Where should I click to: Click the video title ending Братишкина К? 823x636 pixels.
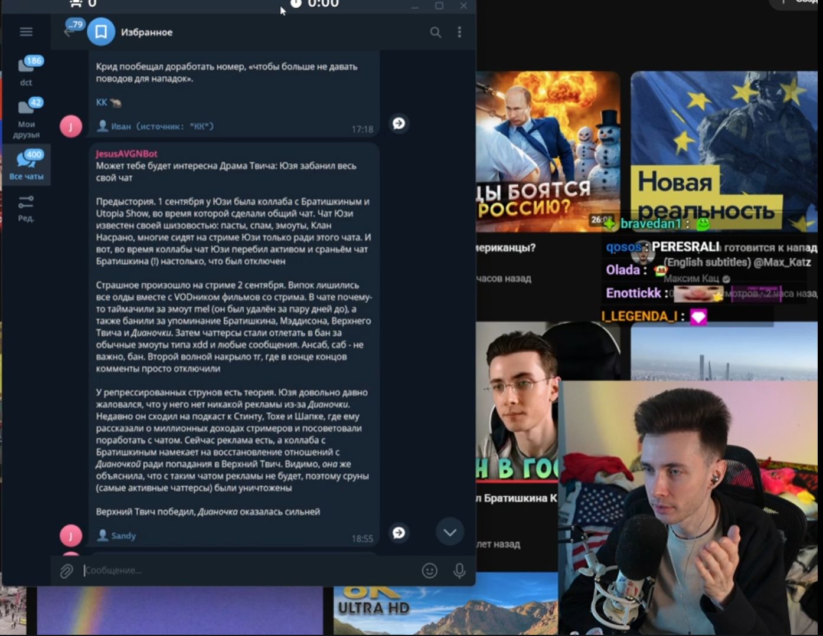point(517,498)
